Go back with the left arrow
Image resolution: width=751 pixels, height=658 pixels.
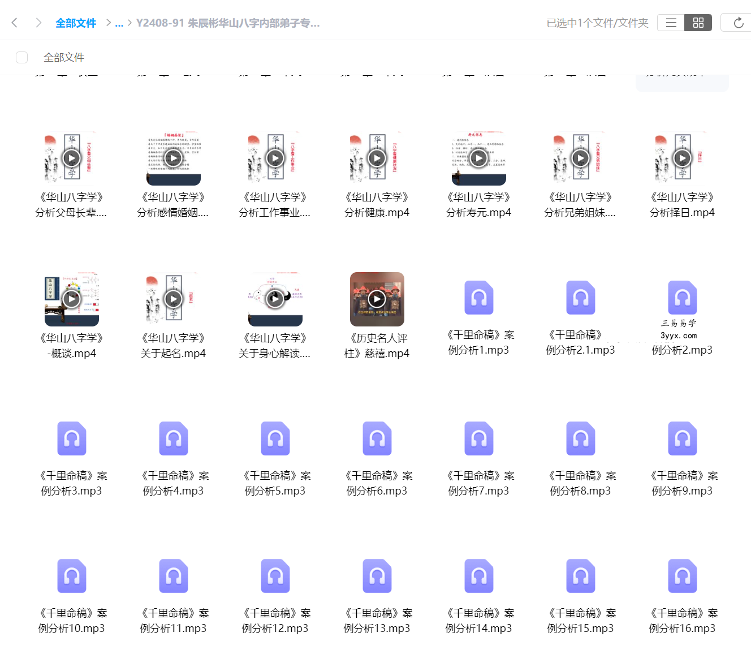coord(15,23)
